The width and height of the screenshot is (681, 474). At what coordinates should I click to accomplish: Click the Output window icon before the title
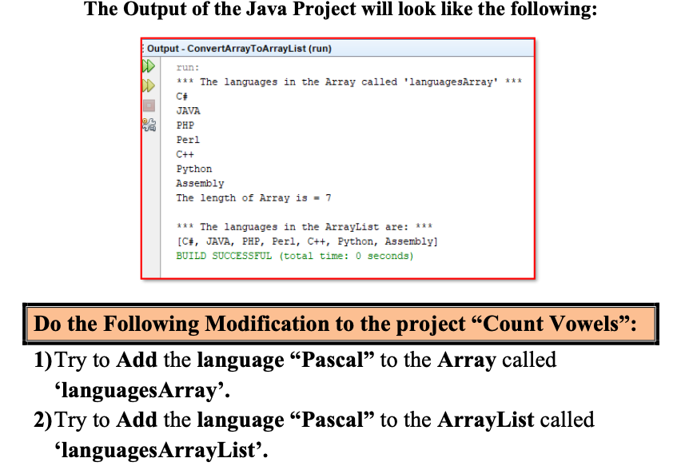[x=144, y=48]
